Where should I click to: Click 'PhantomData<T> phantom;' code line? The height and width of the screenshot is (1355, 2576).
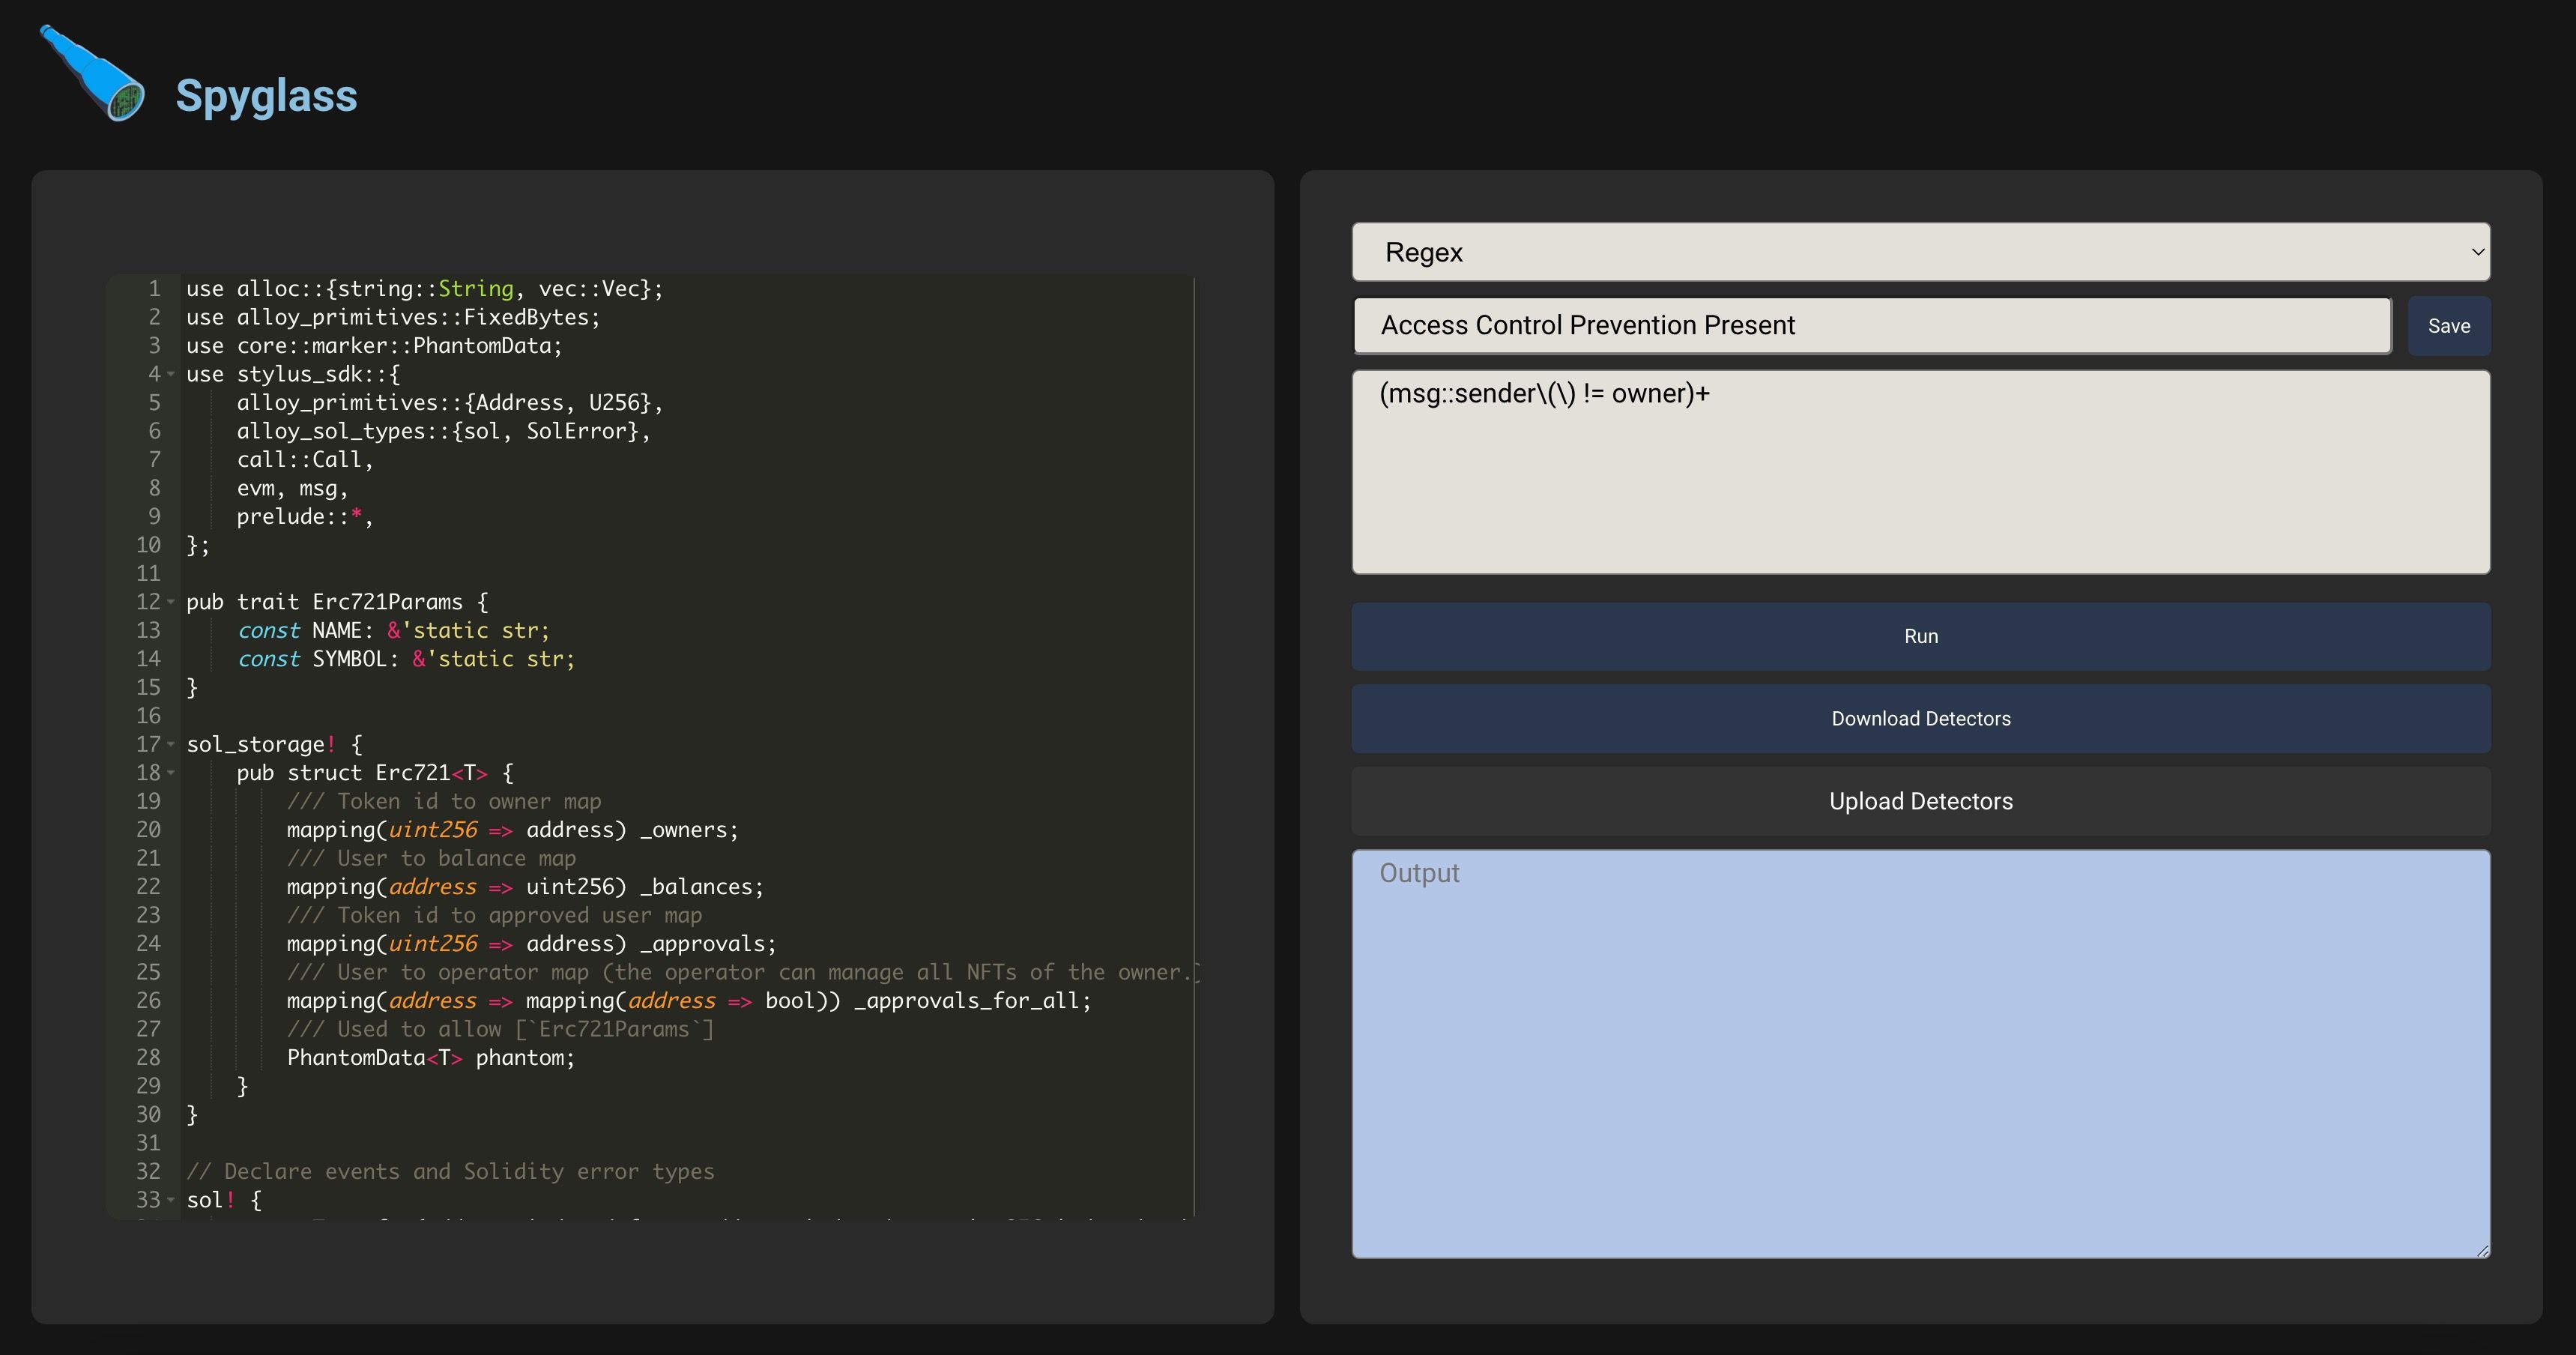431,1058
